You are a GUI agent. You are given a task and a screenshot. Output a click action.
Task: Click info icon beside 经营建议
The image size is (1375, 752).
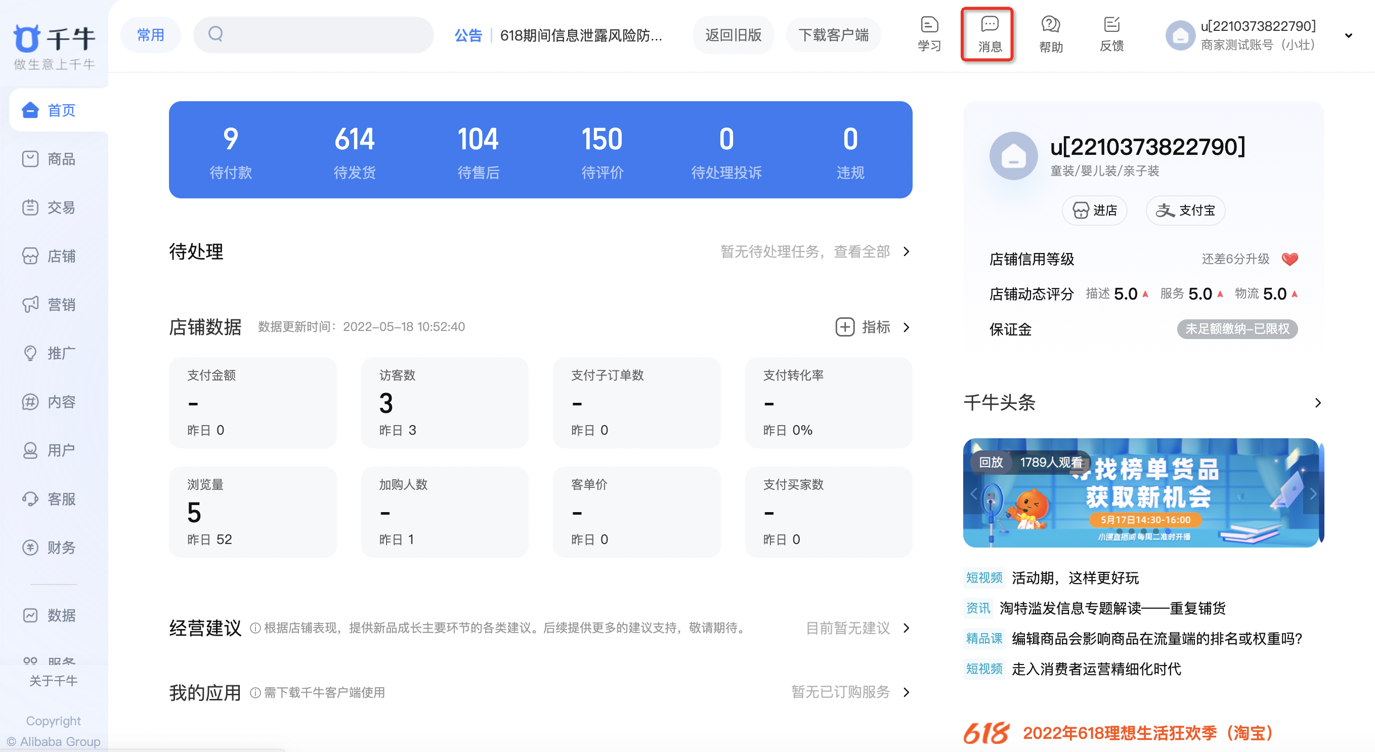(255, 629)
